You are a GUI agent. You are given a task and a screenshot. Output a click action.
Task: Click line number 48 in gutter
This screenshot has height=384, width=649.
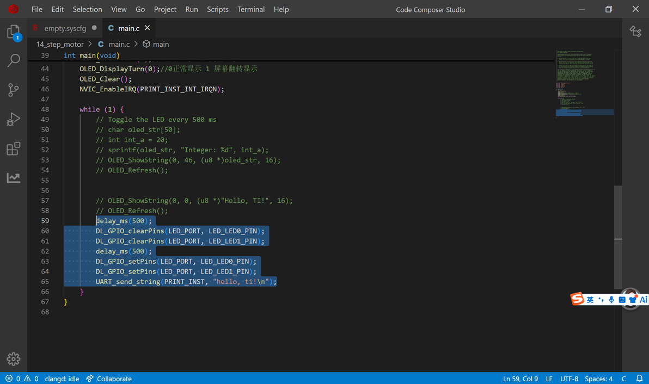(45, 109)
